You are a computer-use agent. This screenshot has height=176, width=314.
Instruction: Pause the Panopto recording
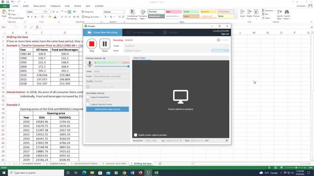[x=105, y=44]
